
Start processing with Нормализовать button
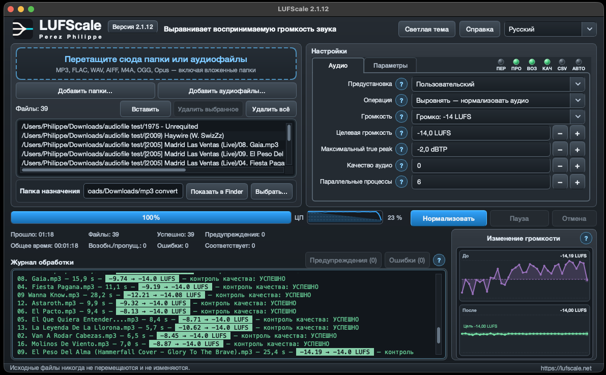[448, 218]
